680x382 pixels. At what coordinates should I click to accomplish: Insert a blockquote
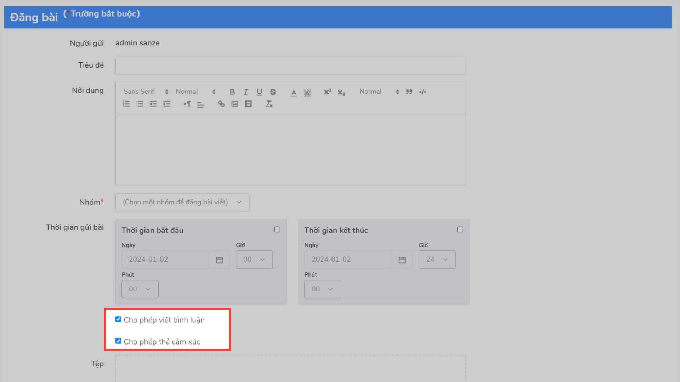coord(409,92)
